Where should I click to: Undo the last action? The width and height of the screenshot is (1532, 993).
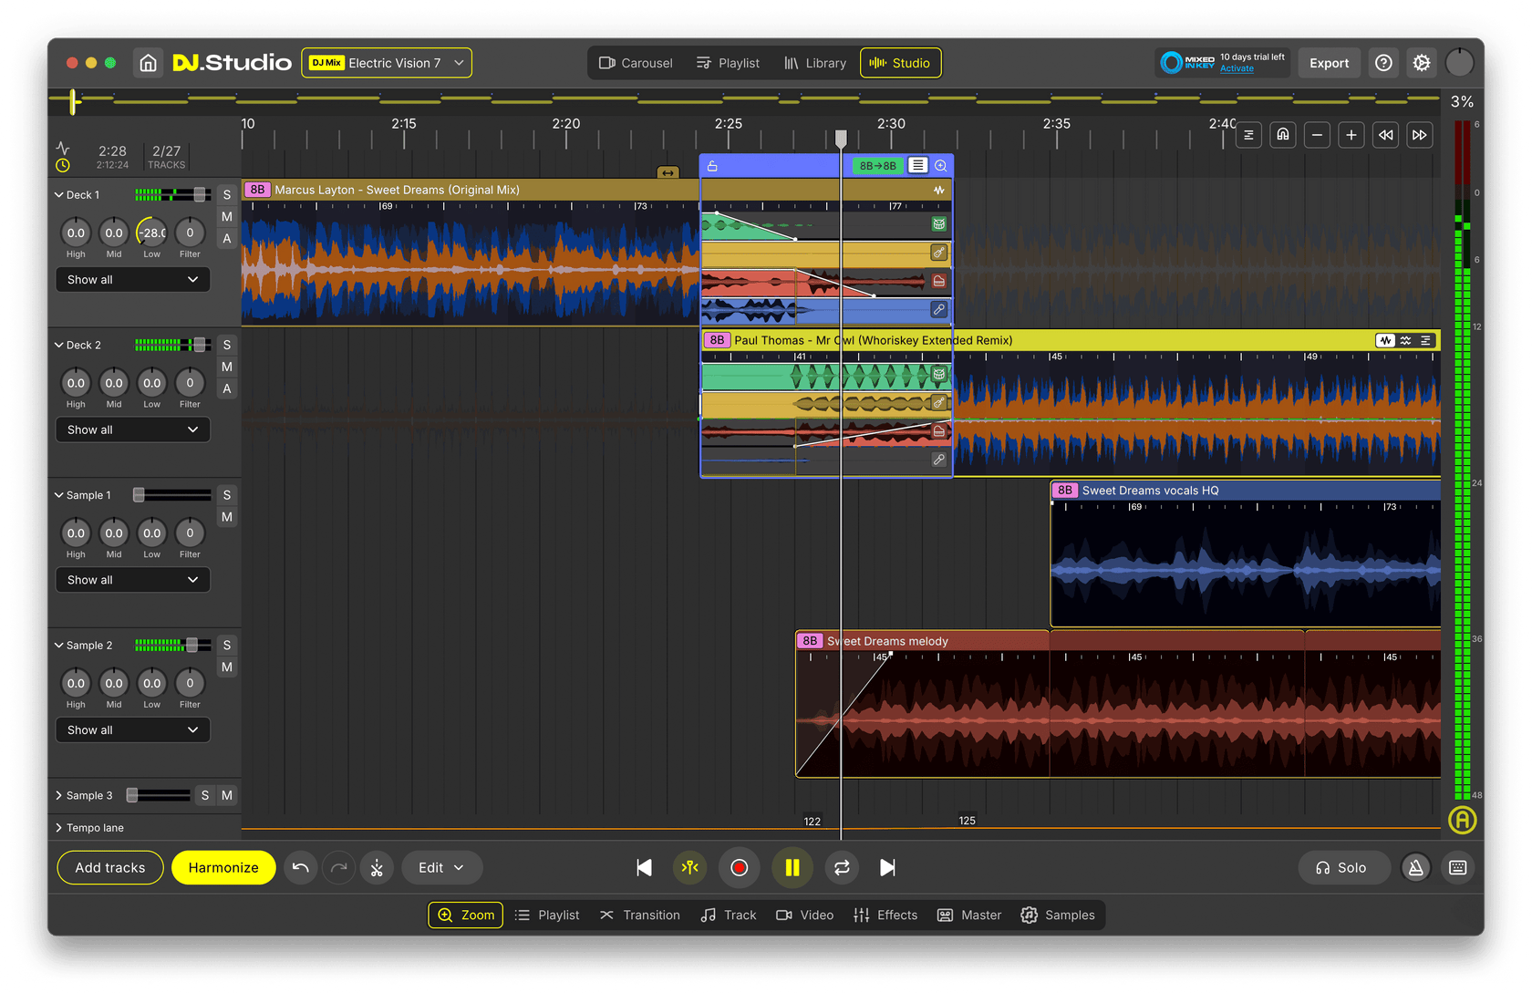click(x=300, y=868)
